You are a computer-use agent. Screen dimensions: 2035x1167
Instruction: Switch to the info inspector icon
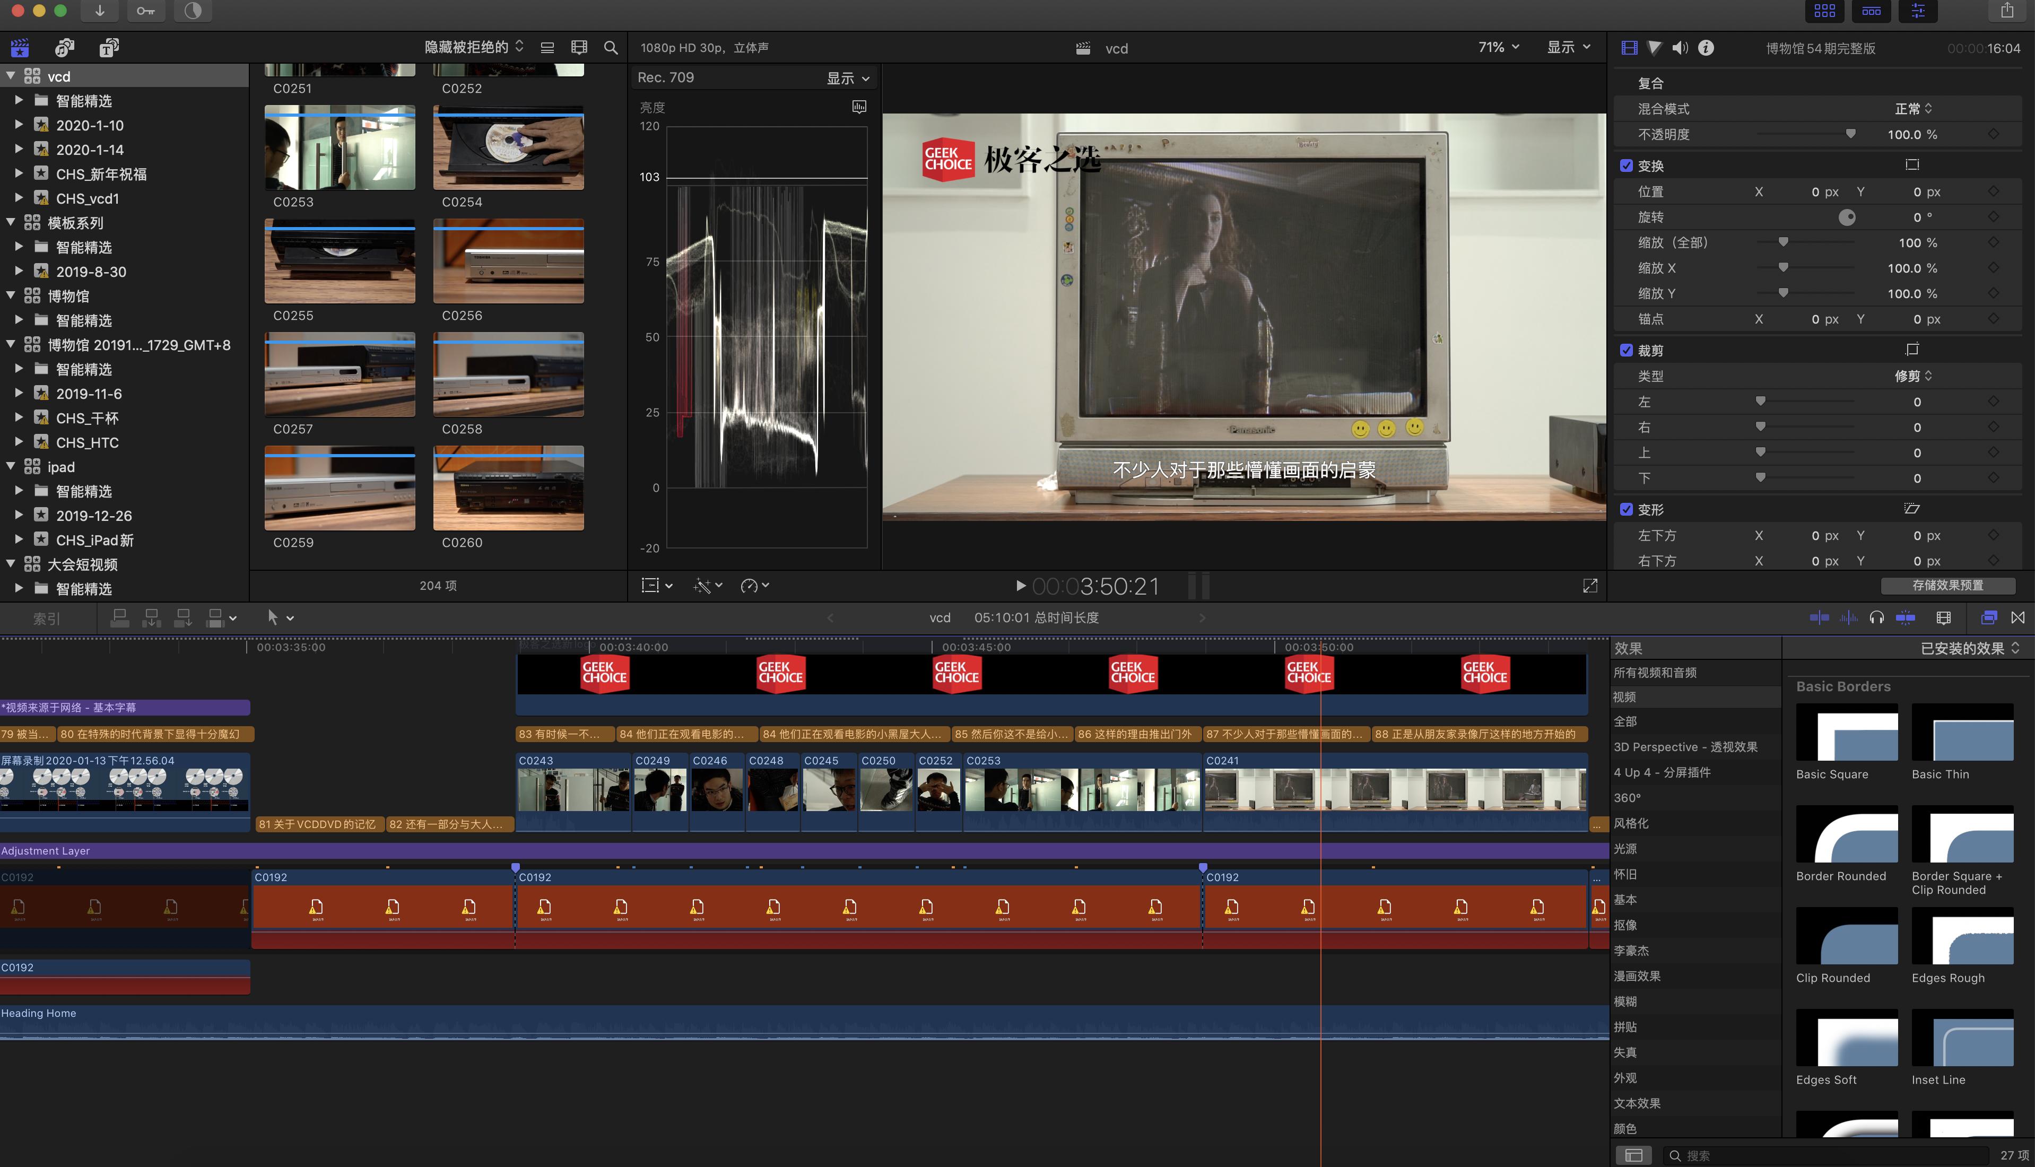coord(1707,48)
